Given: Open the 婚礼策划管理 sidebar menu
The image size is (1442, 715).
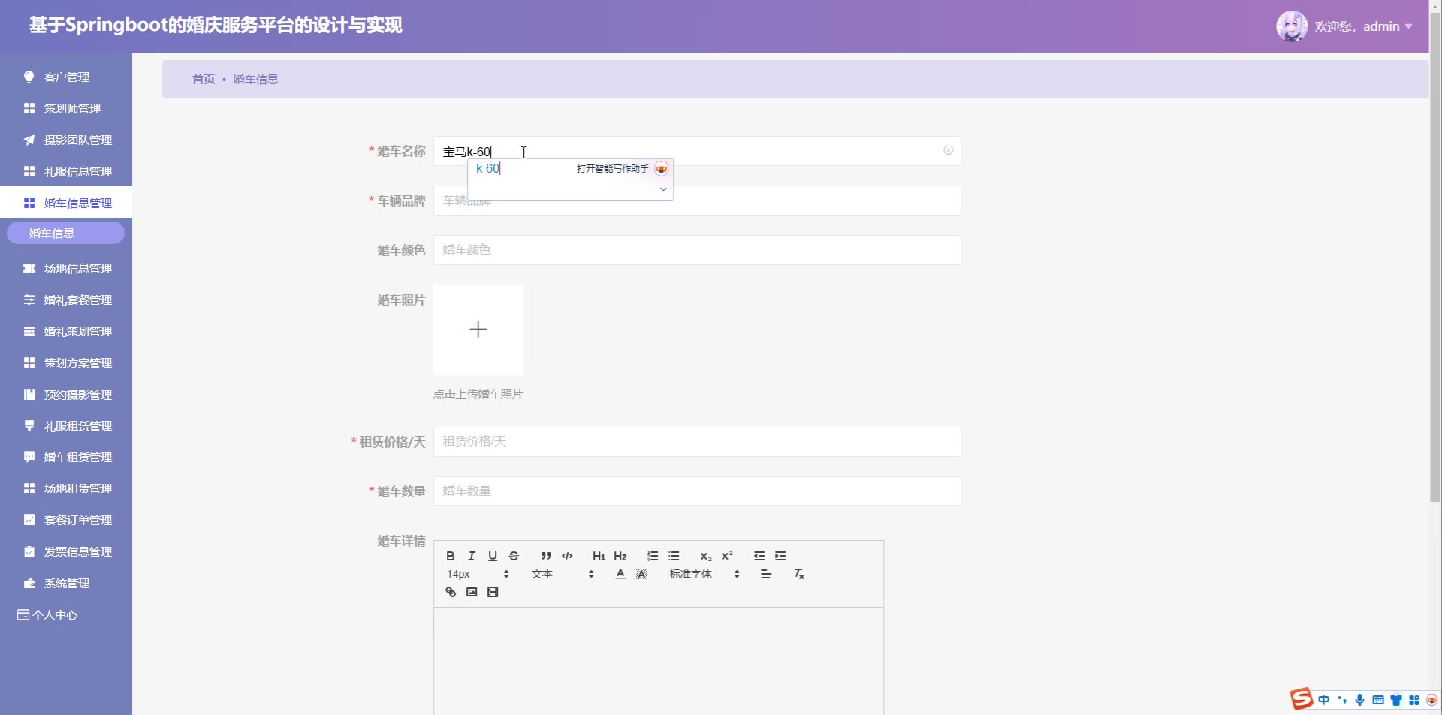Looking at the screenshot, I should coord(66,331).
